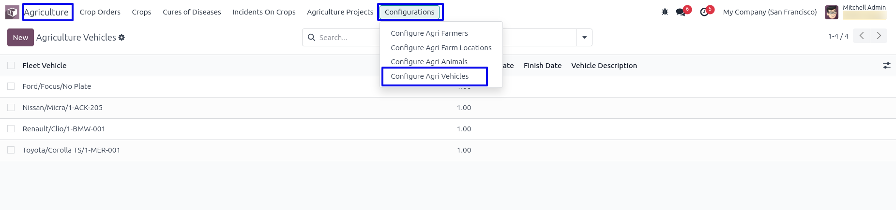Open the Toyota/Corolla TS/1-MER-001 record

click(71, 150)
